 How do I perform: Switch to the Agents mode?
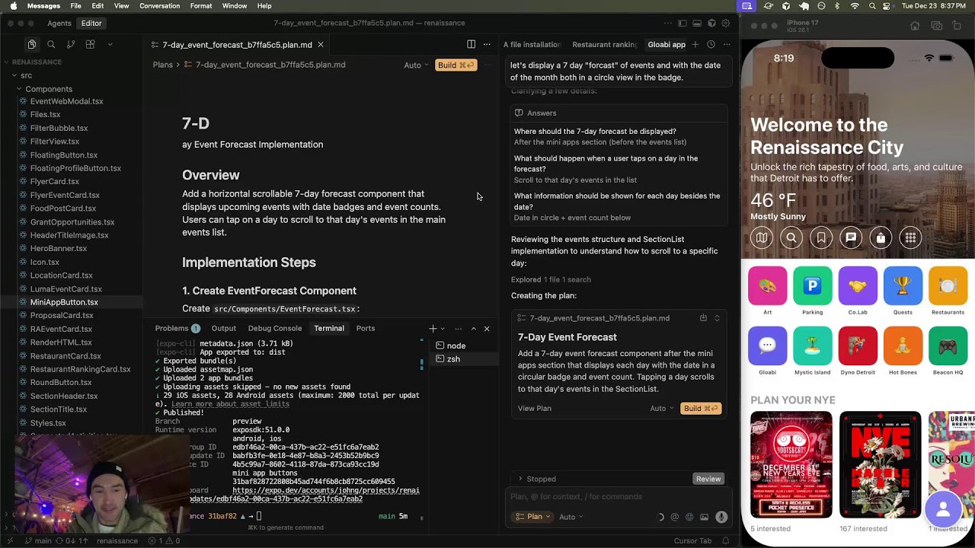point(59,23)
